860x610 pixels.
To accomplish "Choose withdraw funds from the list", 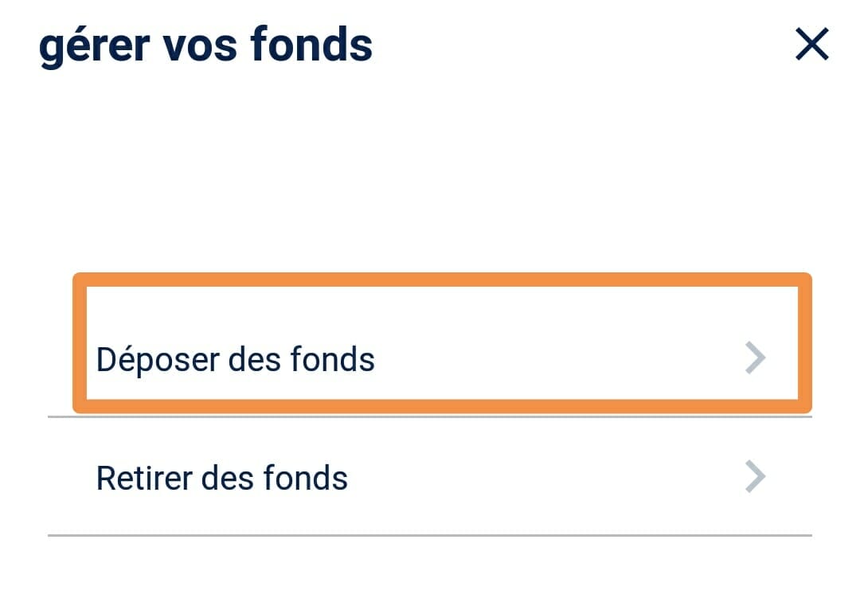I will coord(430,478).
